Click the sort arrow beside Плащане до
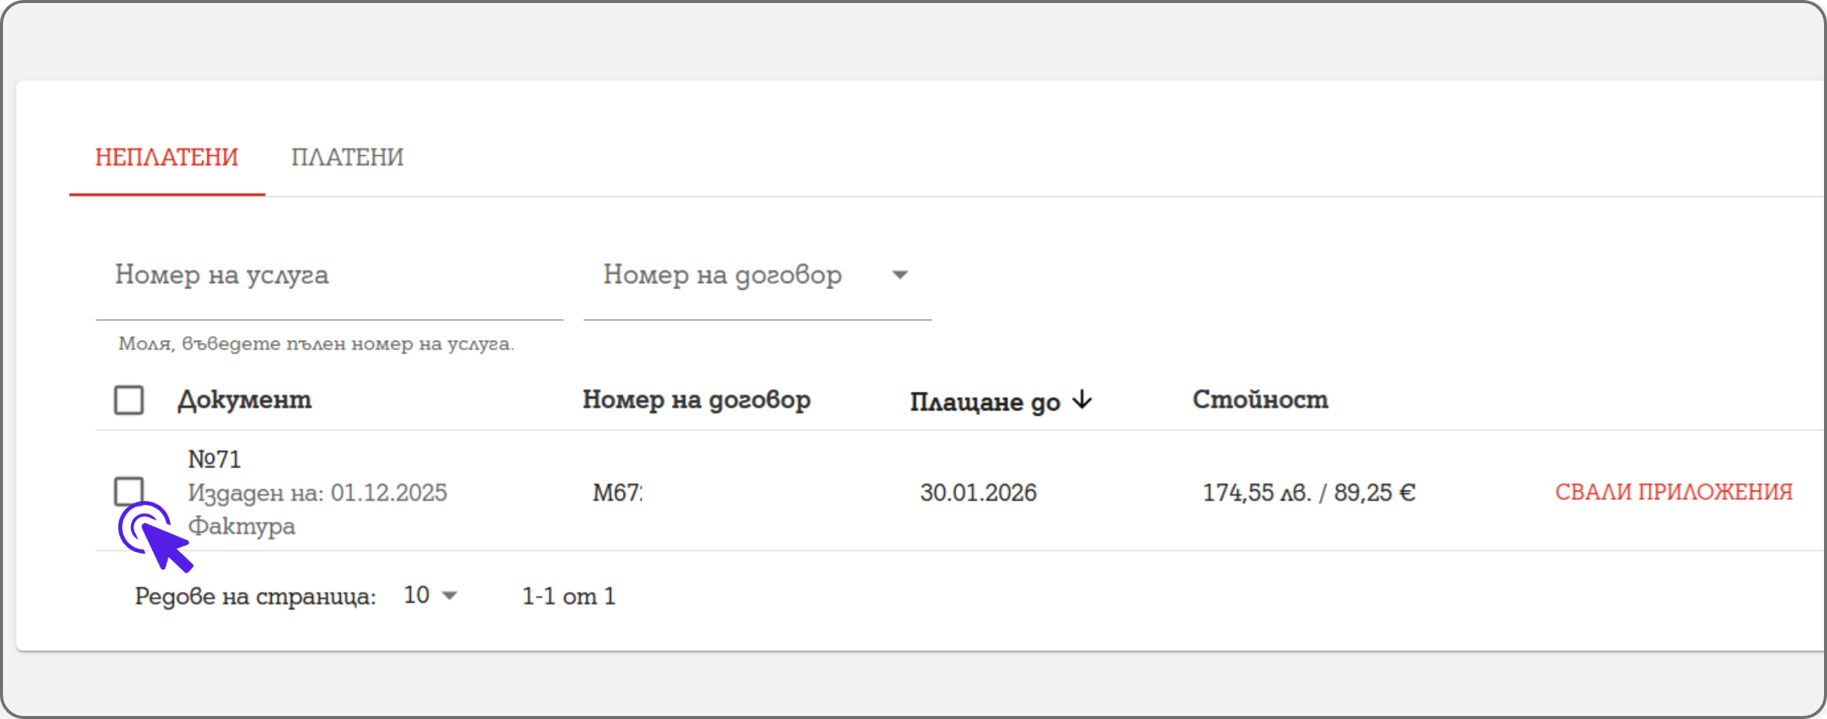The height and width of the screenshot is (719, 1827). point(1082,400)
